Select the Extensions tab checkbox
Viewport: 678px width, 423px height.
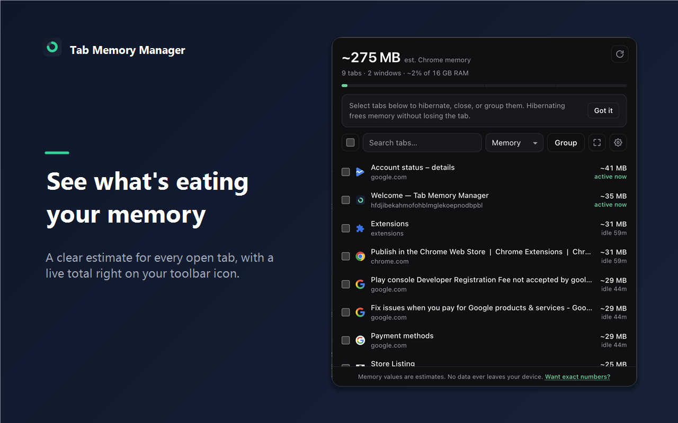coord(346,228)
